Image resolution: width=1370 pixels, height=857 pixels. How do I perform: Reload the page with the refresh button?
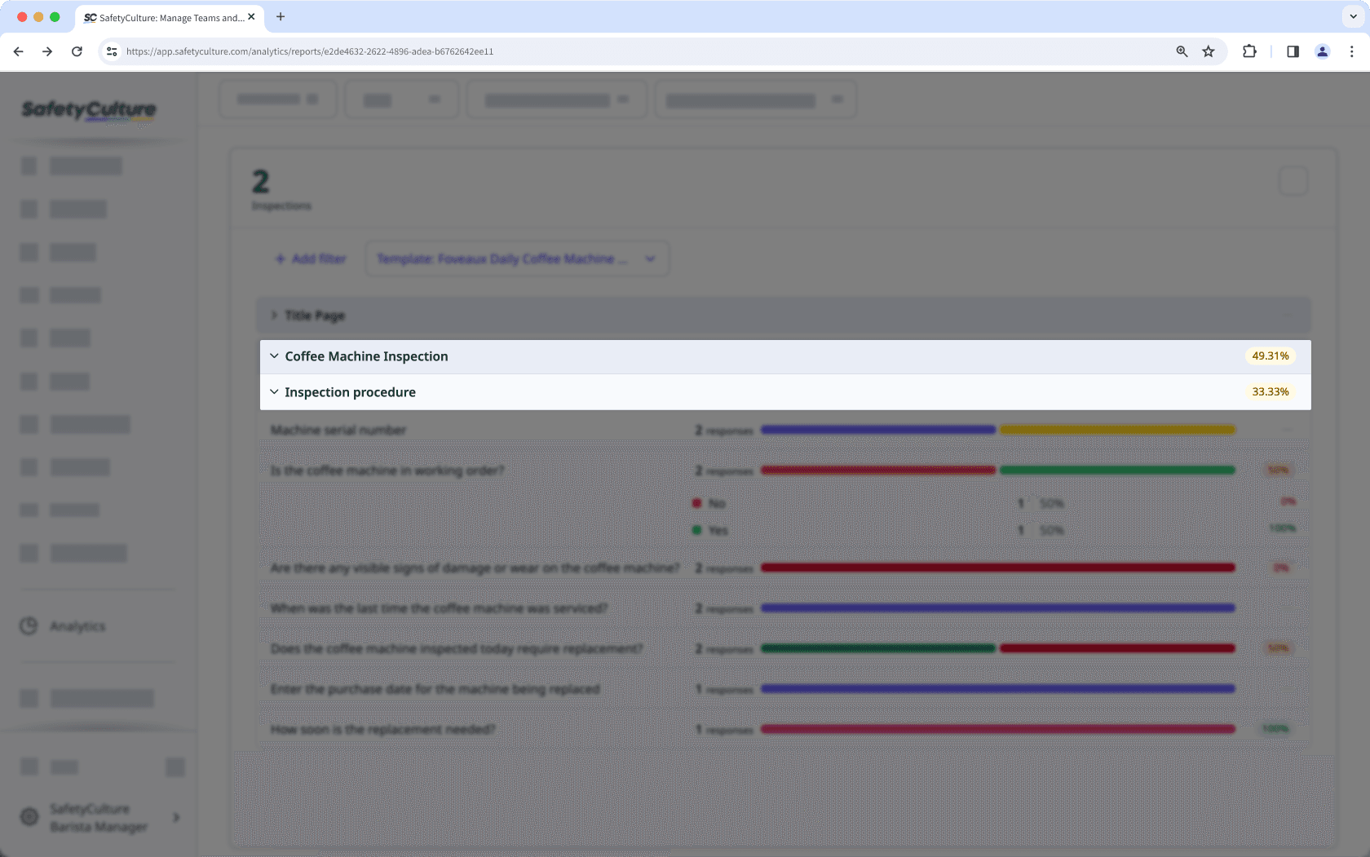[x=77, y=51]
